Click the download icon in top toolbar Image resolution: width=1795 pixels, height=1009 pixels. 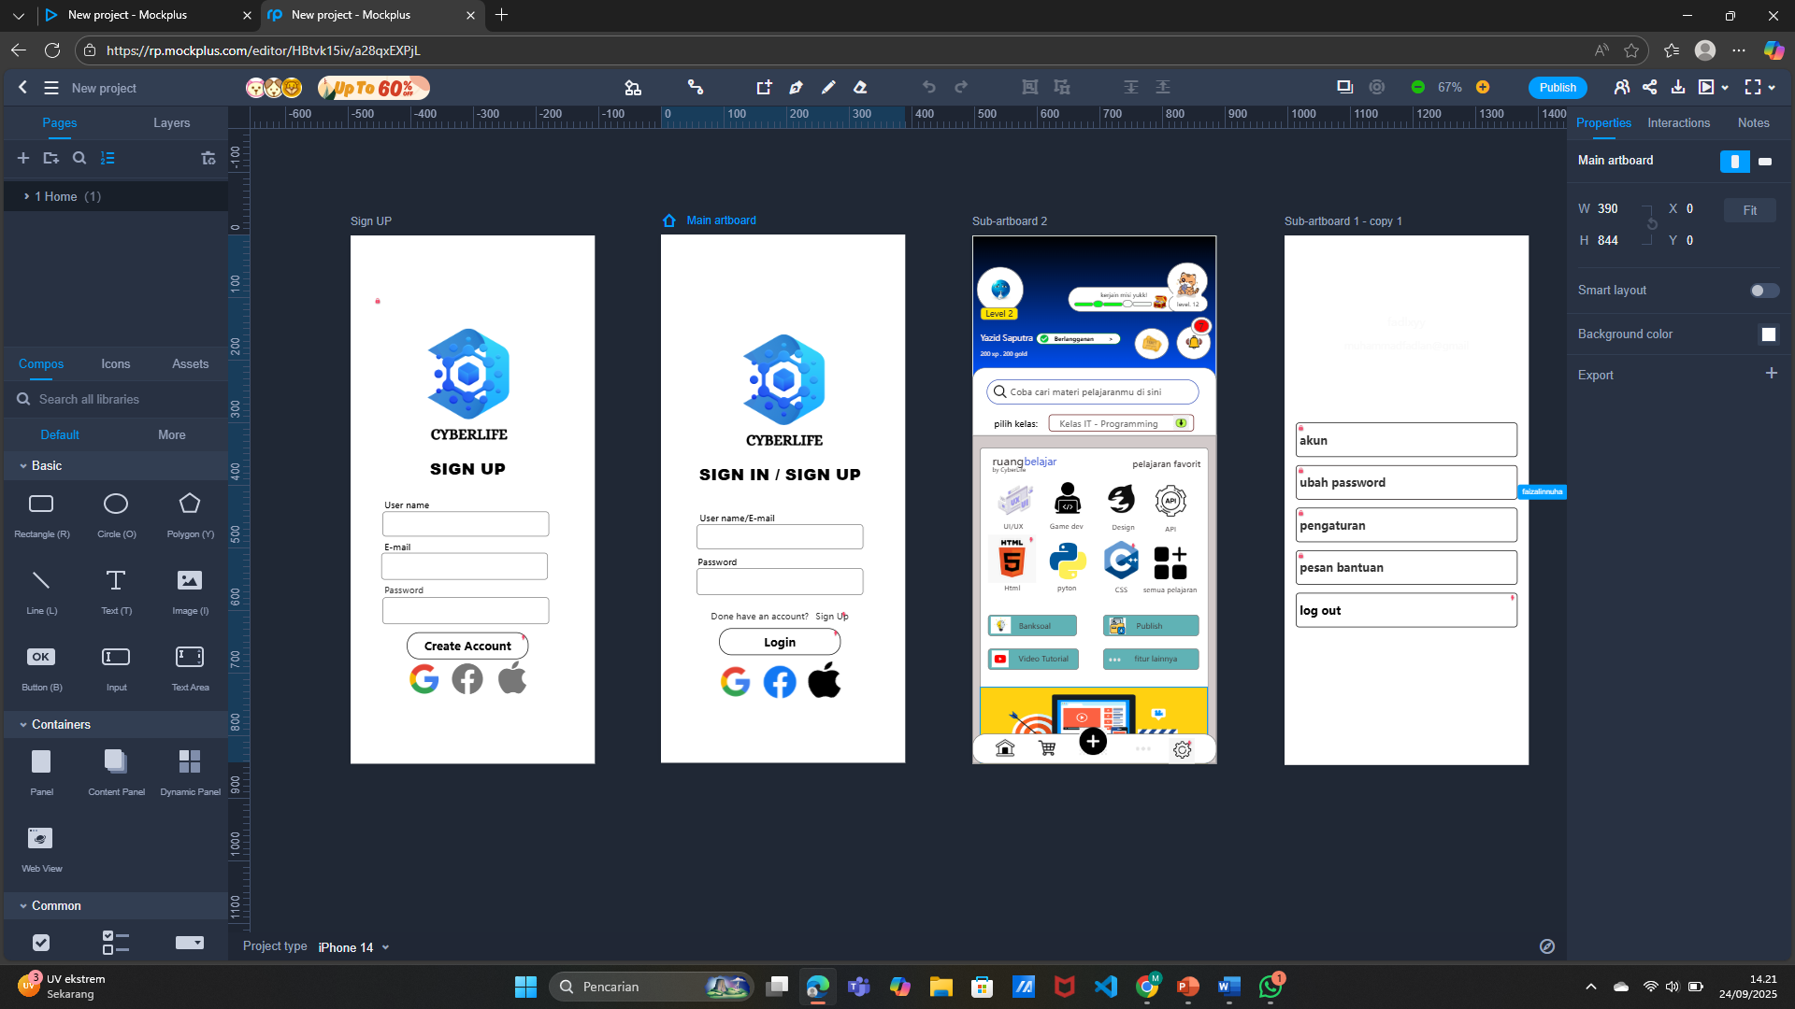(1678, 87)
